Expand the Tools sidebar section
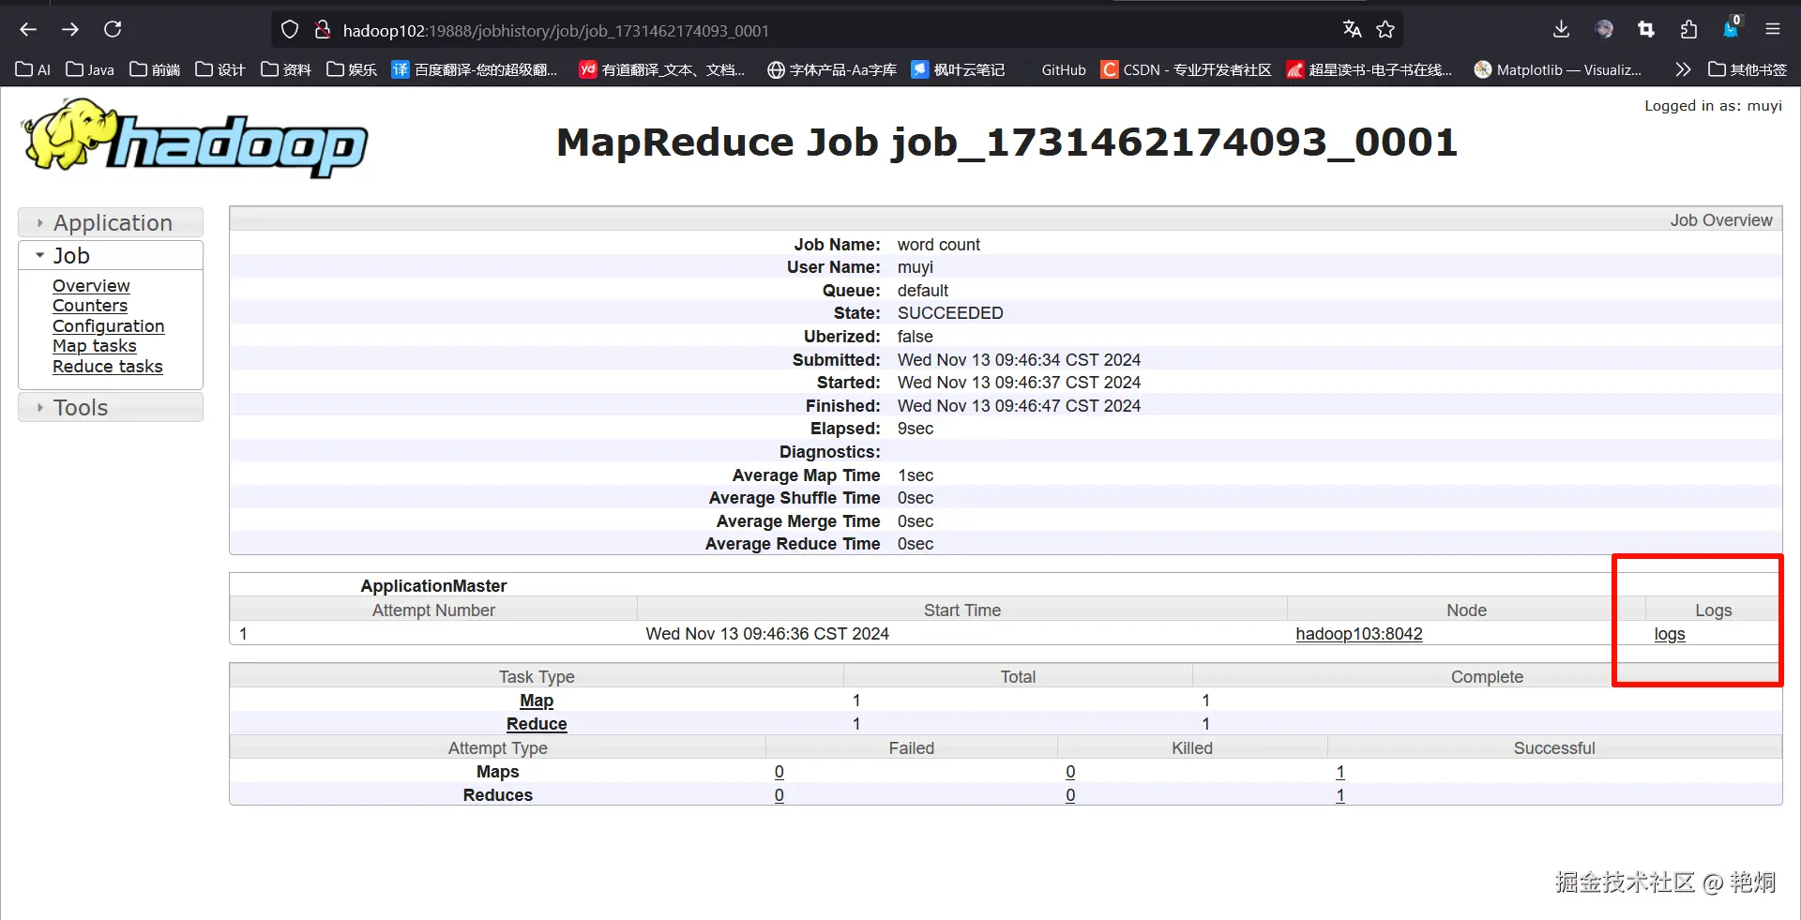Viewport: 1801px width, 920px height. coord(81,408)
